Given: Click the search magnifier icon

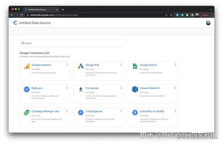Looking at the screenshot, I should 23,43.
